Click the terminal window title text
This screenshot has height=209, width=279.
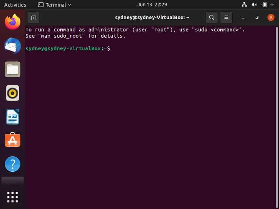(152, 17)
